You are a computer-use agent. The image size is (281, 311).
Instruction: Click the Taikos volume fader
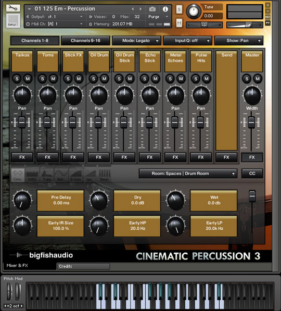point(22,122)
